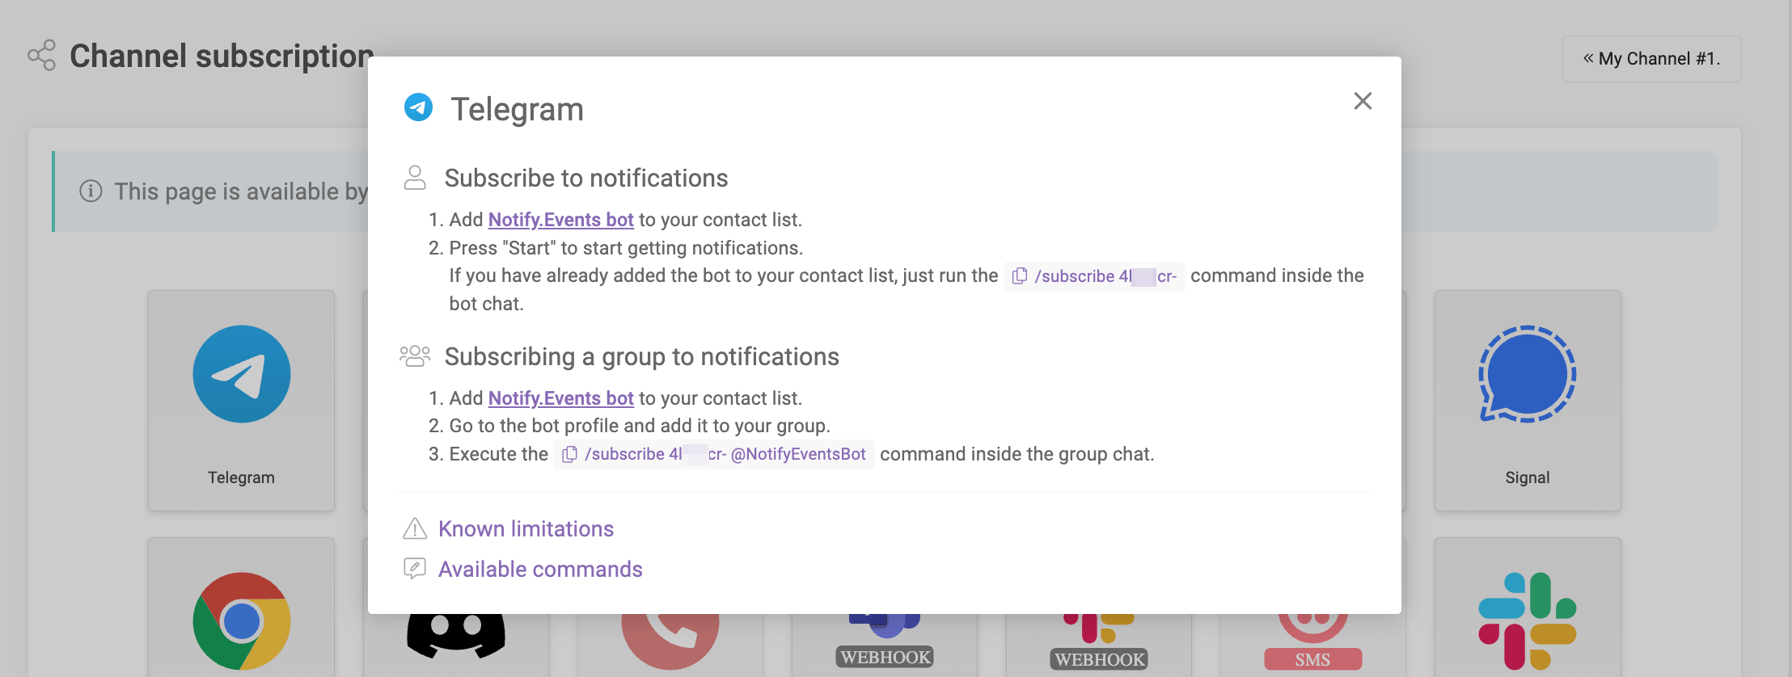Select the Slack channel card
1792x677 pixels.
[1527, 608]
